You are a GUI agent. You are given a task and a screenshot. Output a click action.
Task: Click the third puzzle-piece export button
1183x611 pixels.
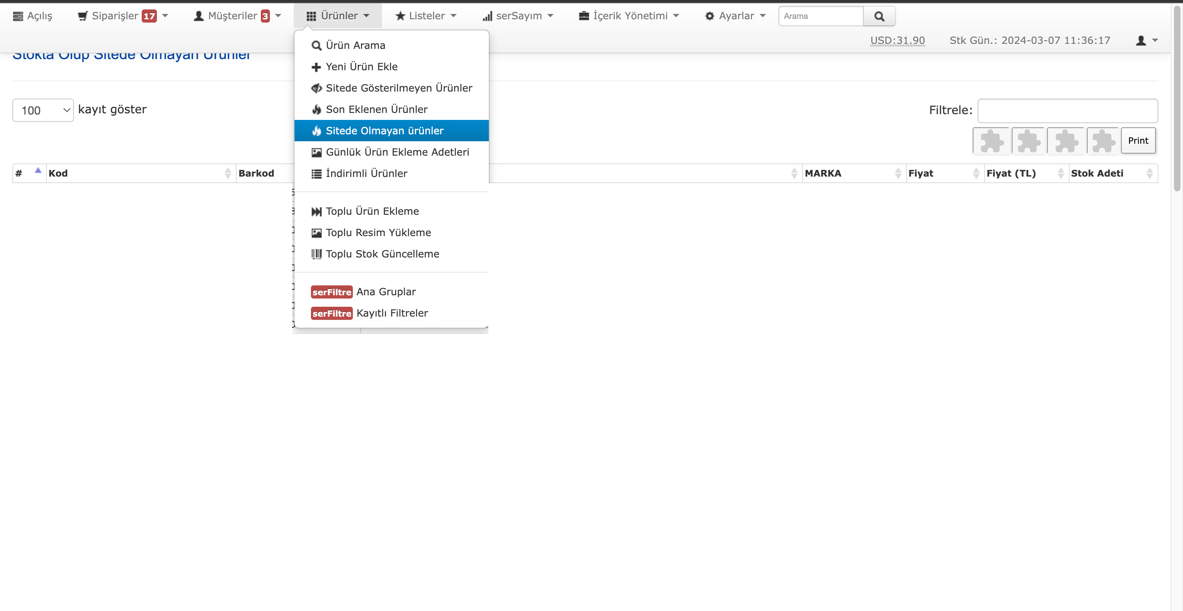click(1066, 140)
